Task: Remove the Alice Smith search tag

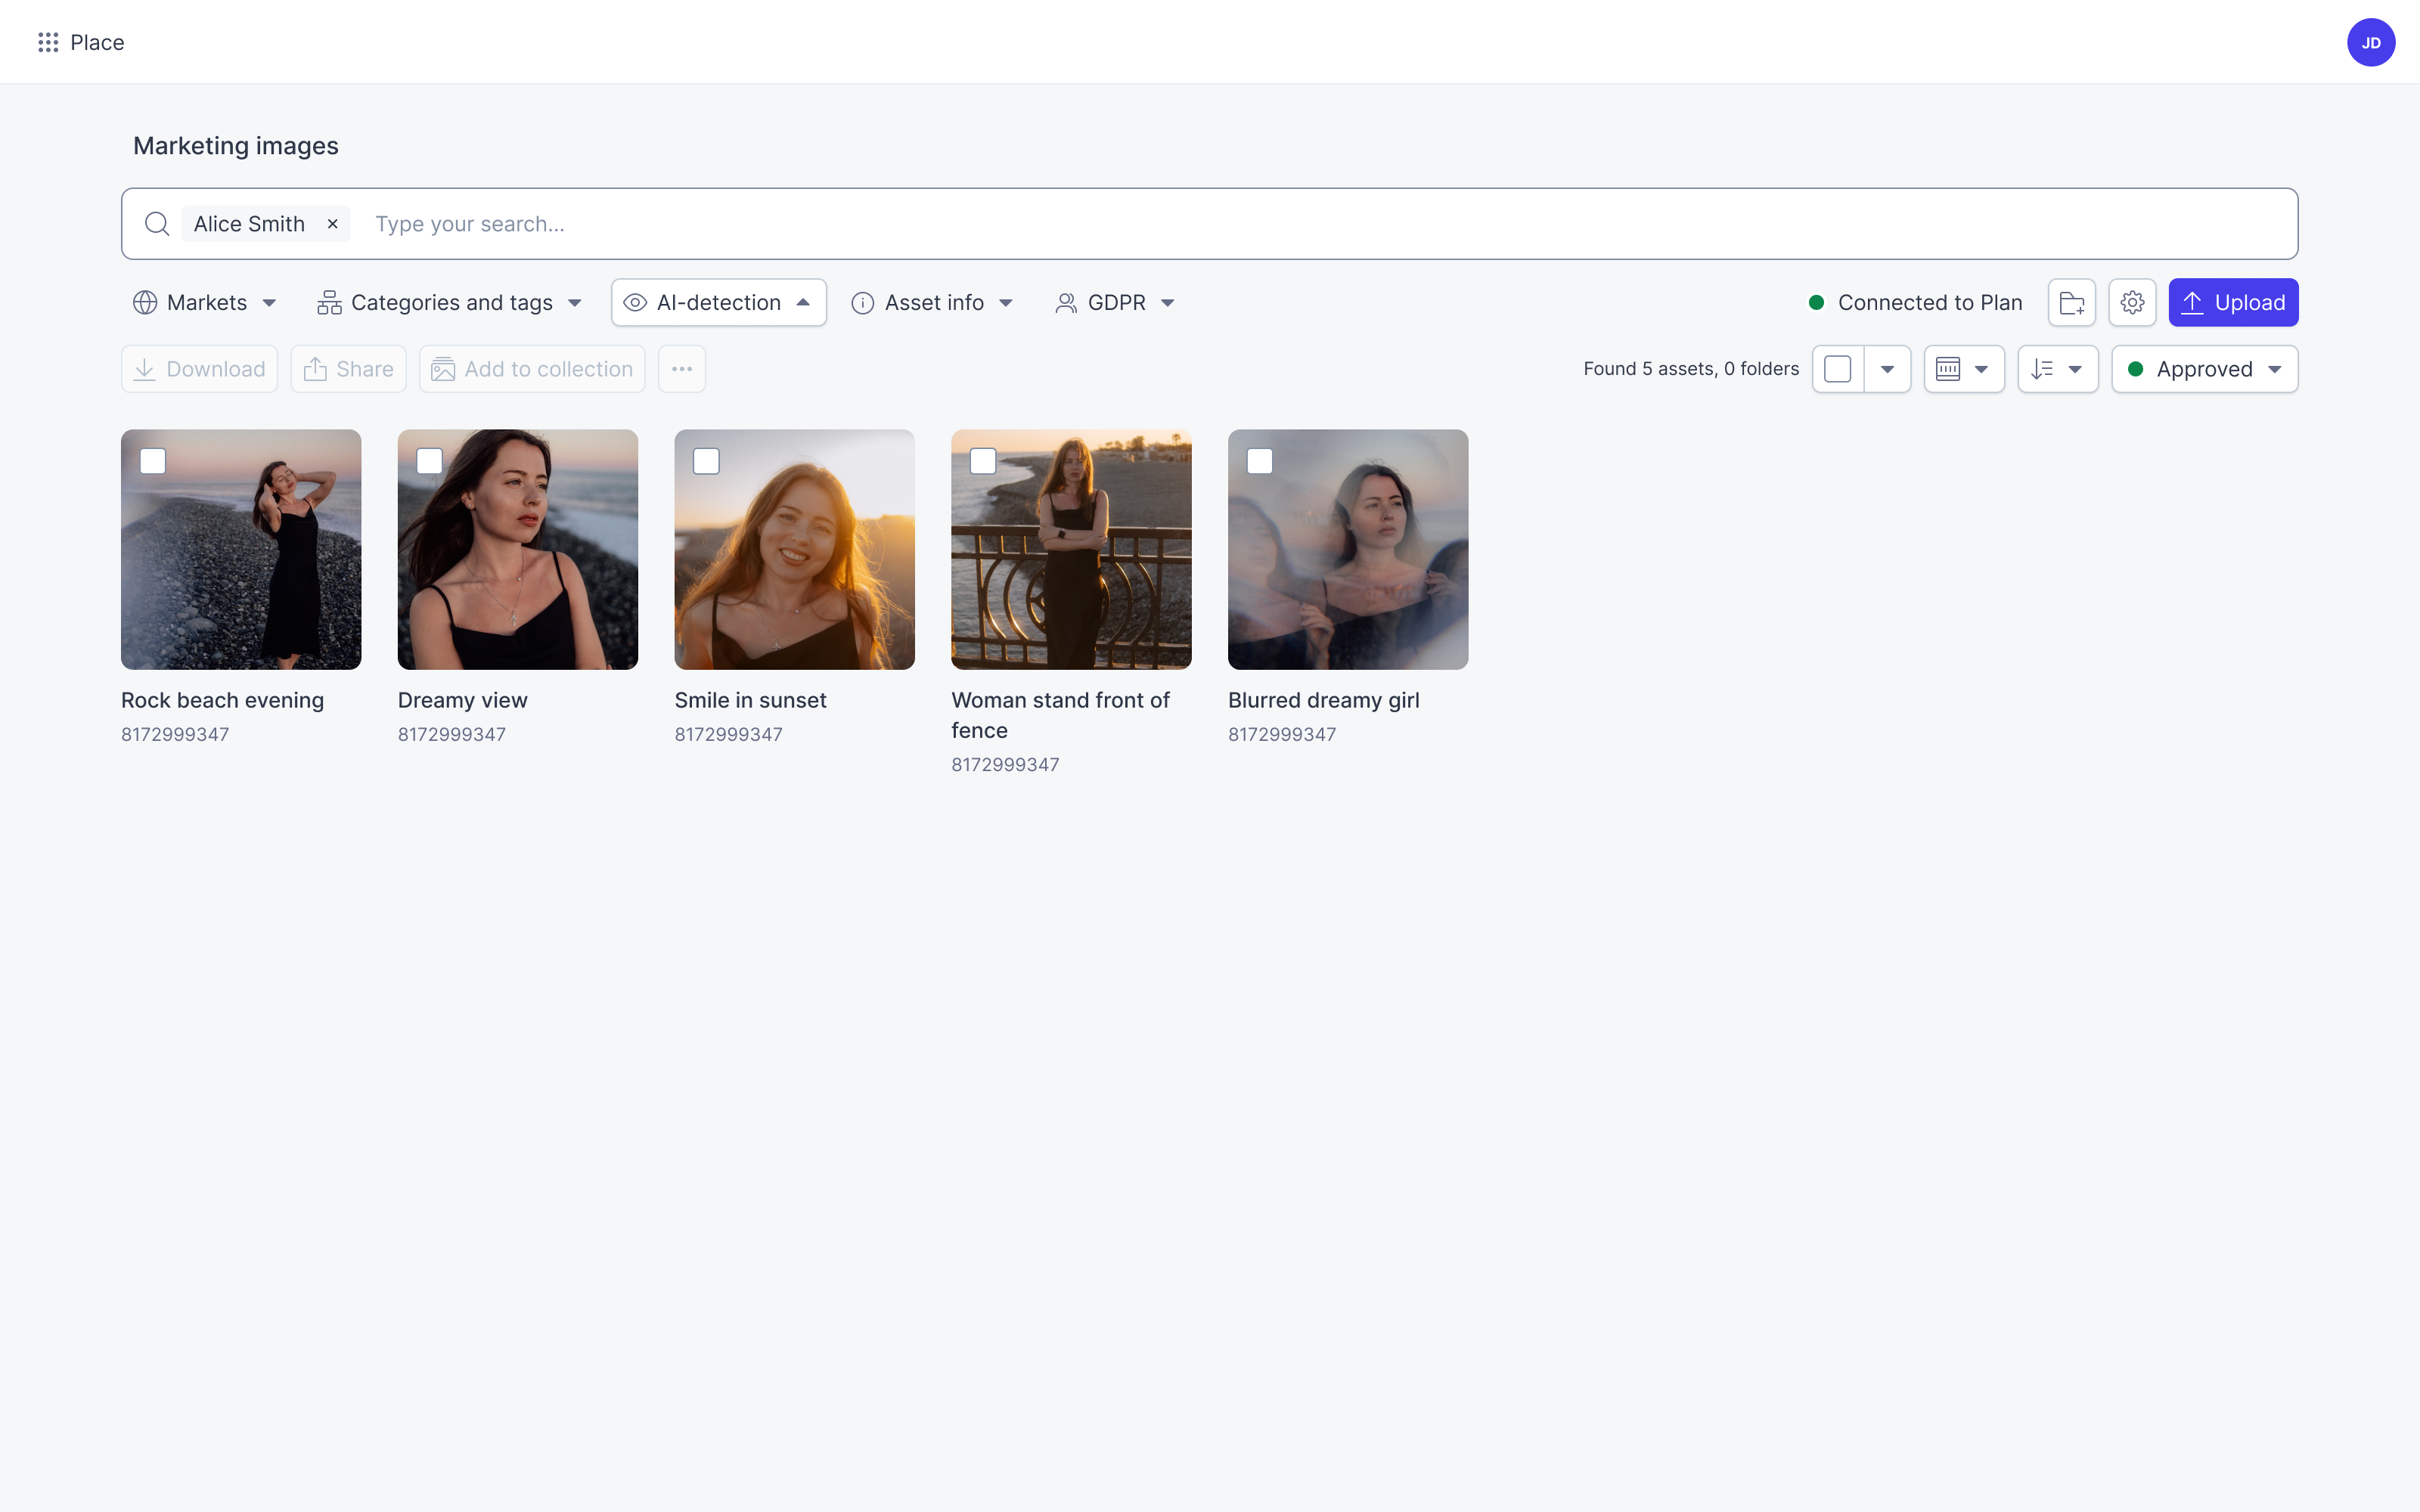Action: pos(332,223)
